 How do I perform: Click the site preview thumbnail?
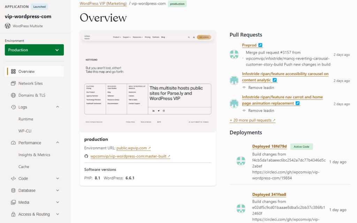148,81
